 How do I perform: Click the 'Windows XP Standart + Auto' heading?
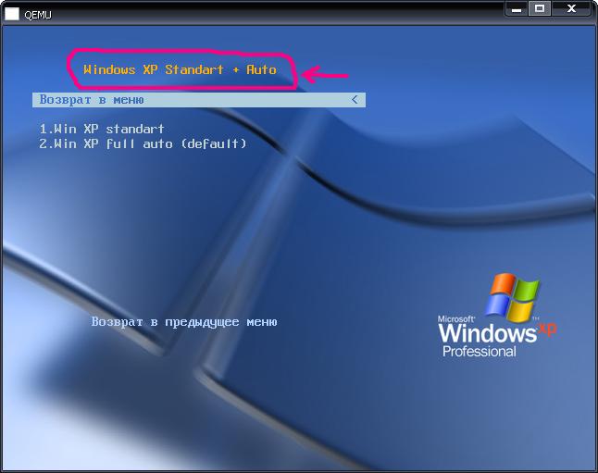180,69
